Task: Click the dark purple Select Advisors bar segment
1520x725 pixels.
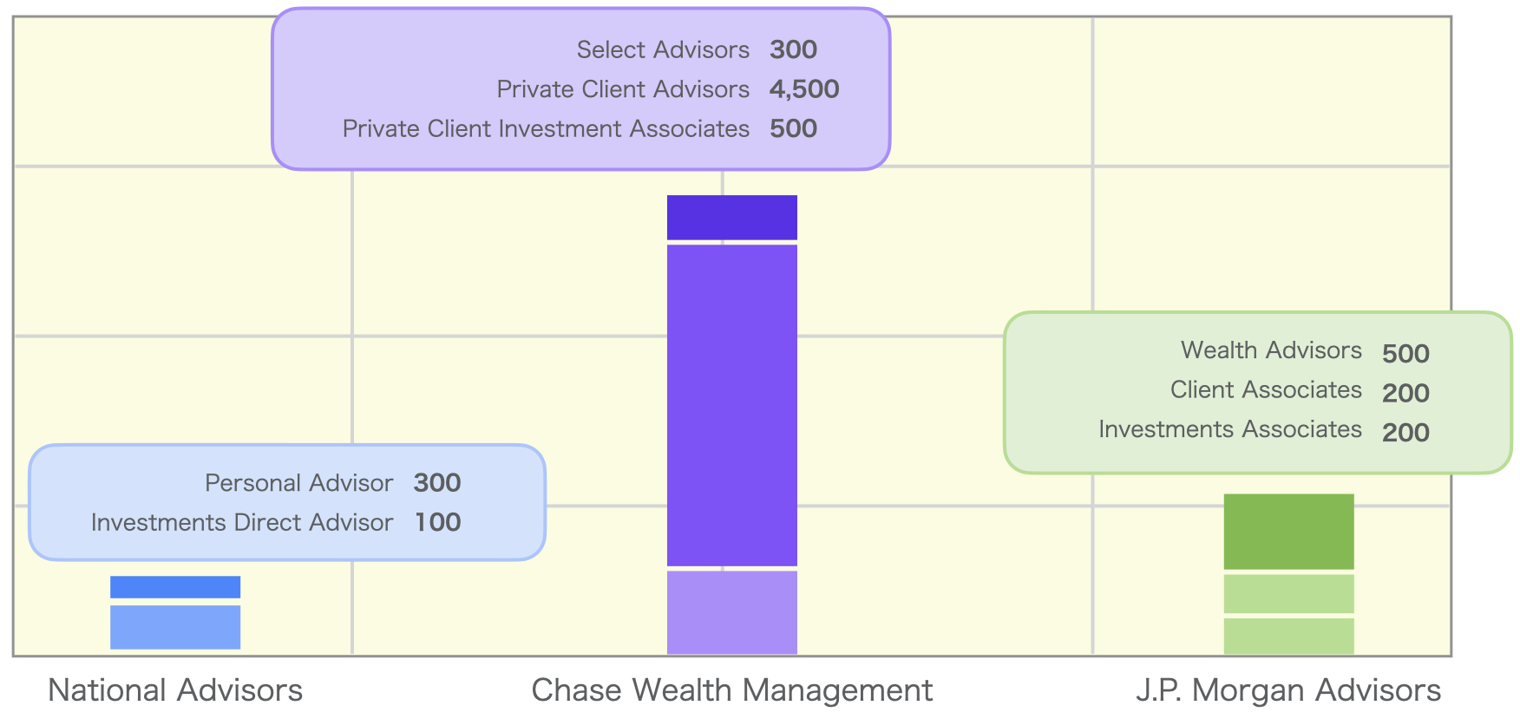Action: [731, 218]
